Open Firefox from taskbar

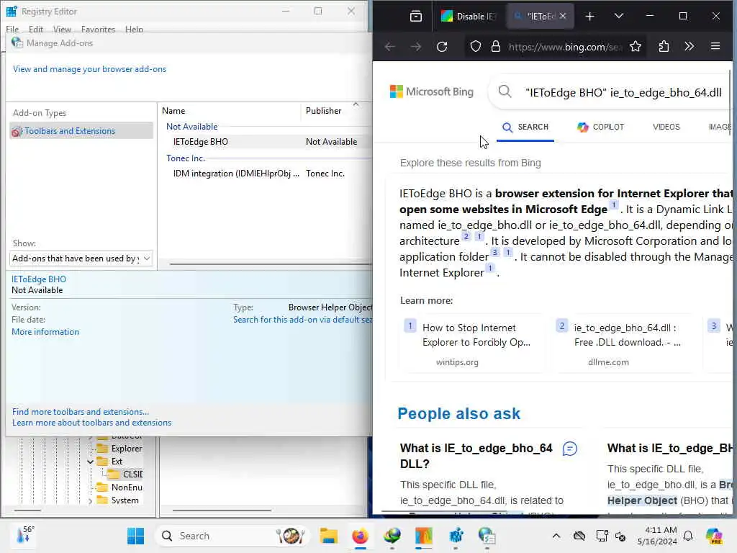(x=360, y=536)
